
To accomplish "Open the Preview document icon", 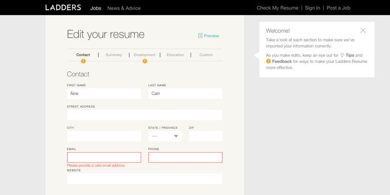I will click(x=200, y=36).
